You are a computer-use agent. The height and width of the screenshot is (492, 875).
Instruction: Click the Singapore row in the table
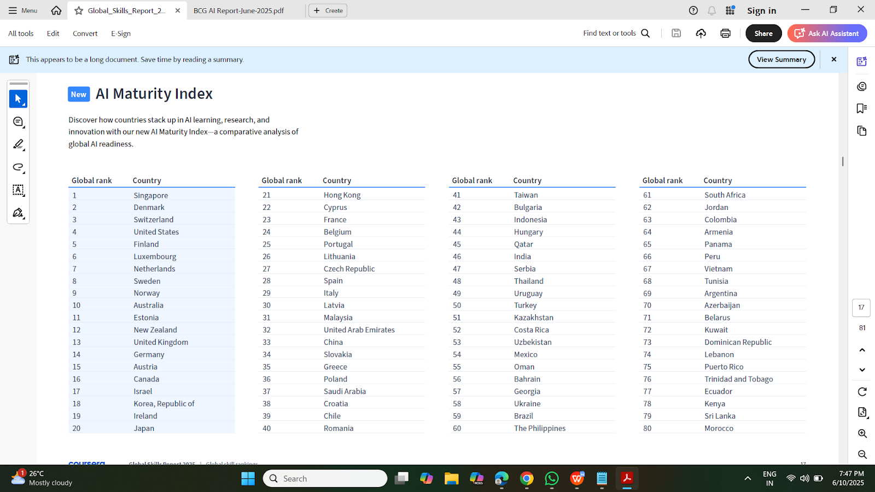pyautogui.click(x=151, y=195)
